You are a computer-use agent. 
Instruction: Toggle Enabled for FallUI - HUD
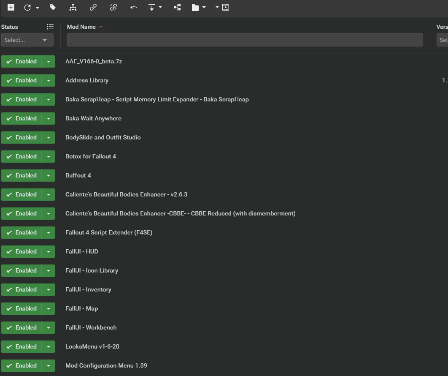tap(22, 251)
